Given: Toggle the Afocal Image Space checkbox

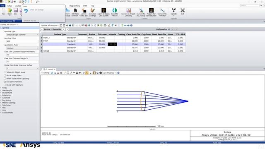Looking at the screenshot, I should coord(5,75).
